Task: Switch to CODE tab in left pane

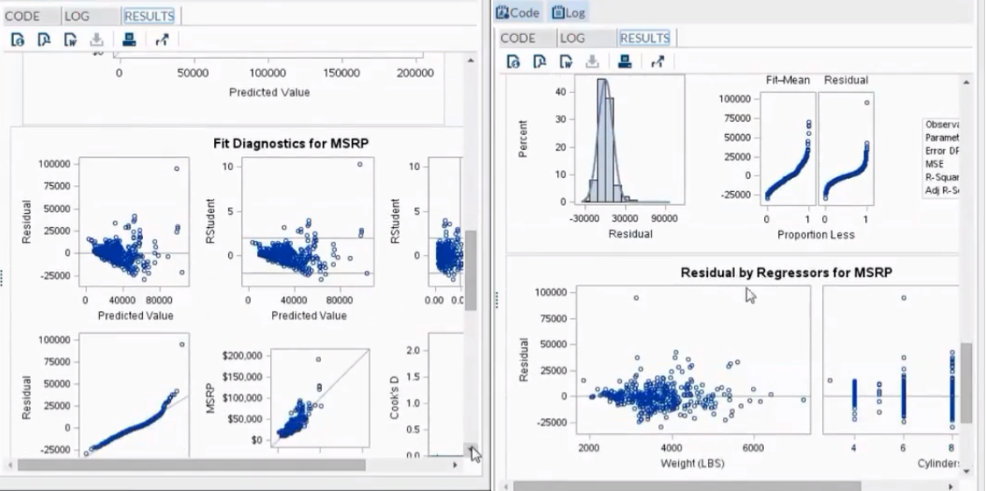Action: [22, 16]
